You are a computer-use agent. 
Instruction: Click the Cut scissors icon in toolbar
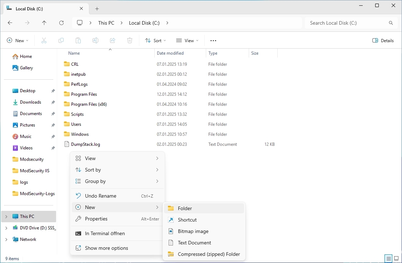[x=44, y=41]
